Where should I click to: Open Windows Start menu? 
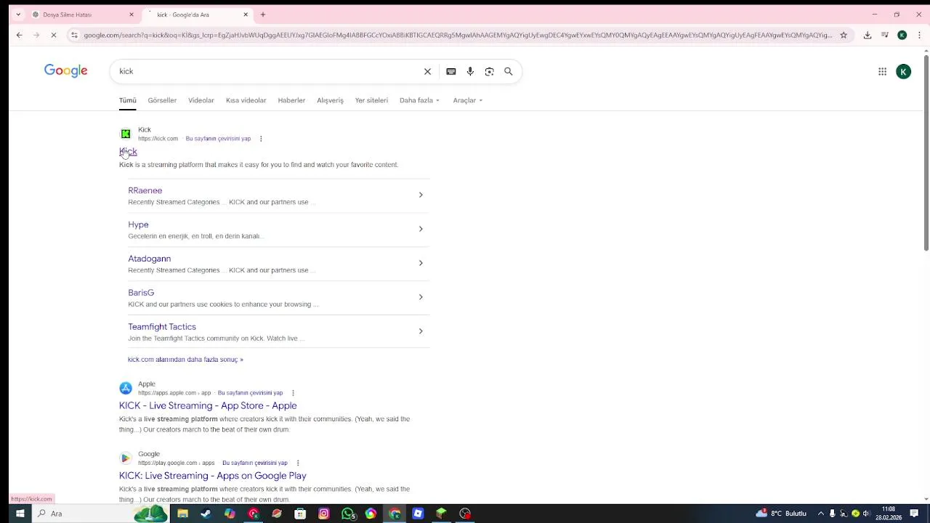[20, 514]
